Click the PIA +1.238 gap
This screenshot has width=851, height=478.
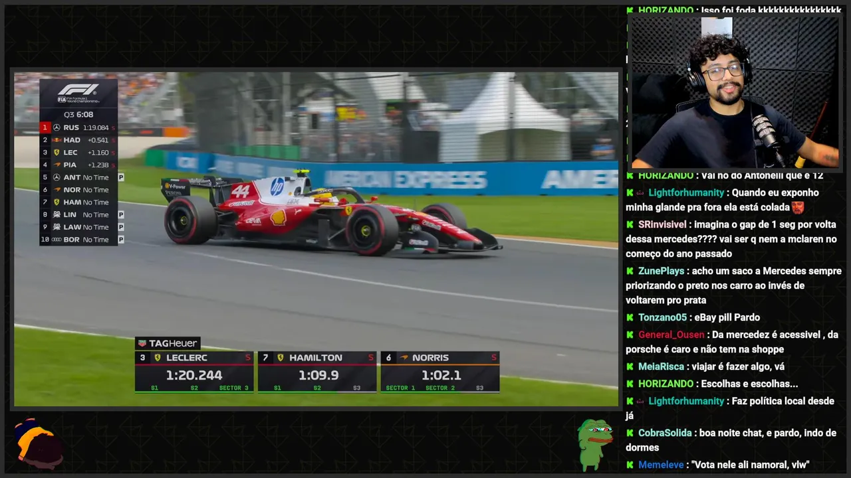coord(98,165)
